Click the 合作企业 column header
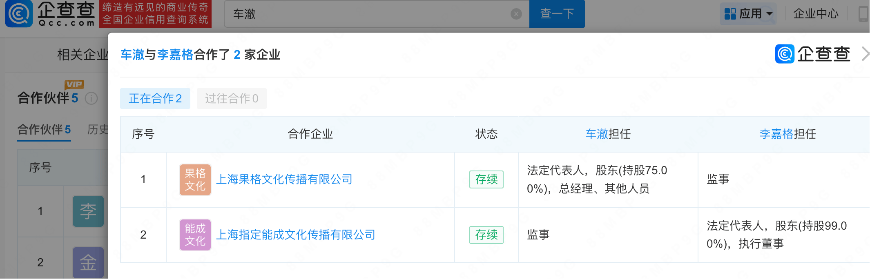 click(x=310, y=134)
